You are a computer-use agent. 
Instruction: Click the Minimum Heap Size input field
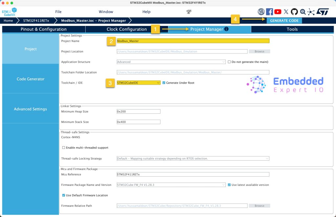pyautogui.click(x=138, y=111)
